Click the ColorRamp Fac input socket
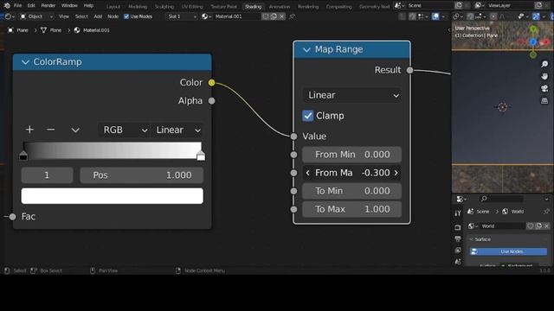 tap(13, 217)
